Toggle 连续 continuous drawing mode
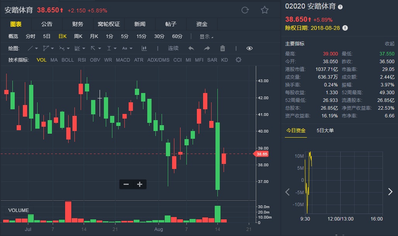Viewport: 398px width, 236px height. (x=173, y=48)
